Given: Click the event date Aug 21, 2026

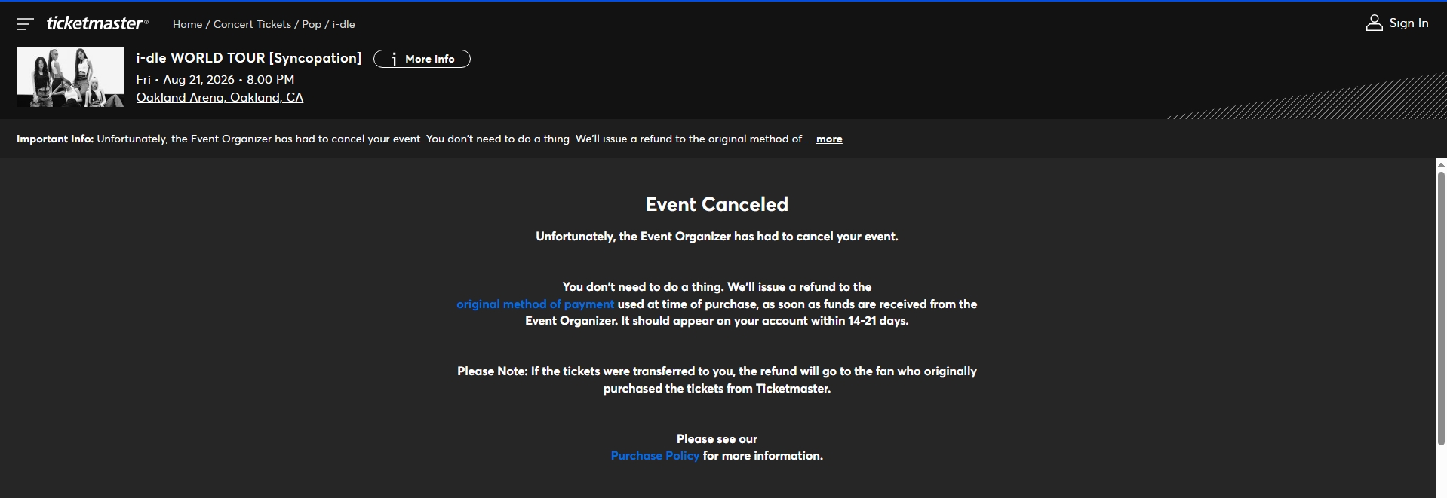Looking at the screenshot, I should (x=198, y=79).
